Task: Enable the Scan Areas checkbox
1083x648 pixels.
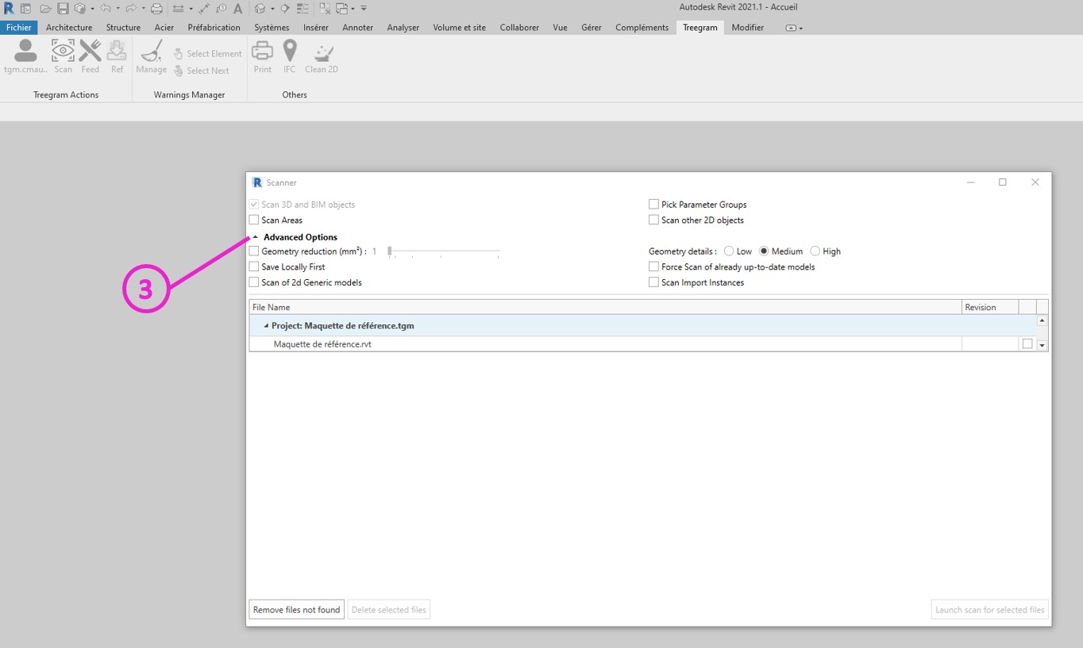Action: 254,220
